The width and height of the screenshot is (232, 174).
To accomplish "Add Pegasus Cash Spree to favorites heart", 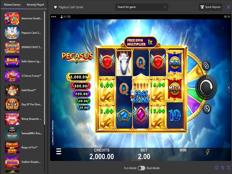I will pyautogui.click(x=55, y=7).
